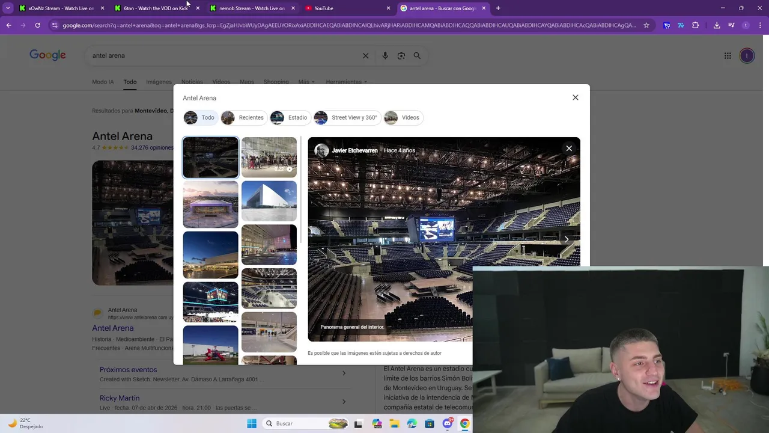The width and height of the screenshot is (769, 433).
Task: Close the Antel Arena photo gallery dialog
Action: 575,97
